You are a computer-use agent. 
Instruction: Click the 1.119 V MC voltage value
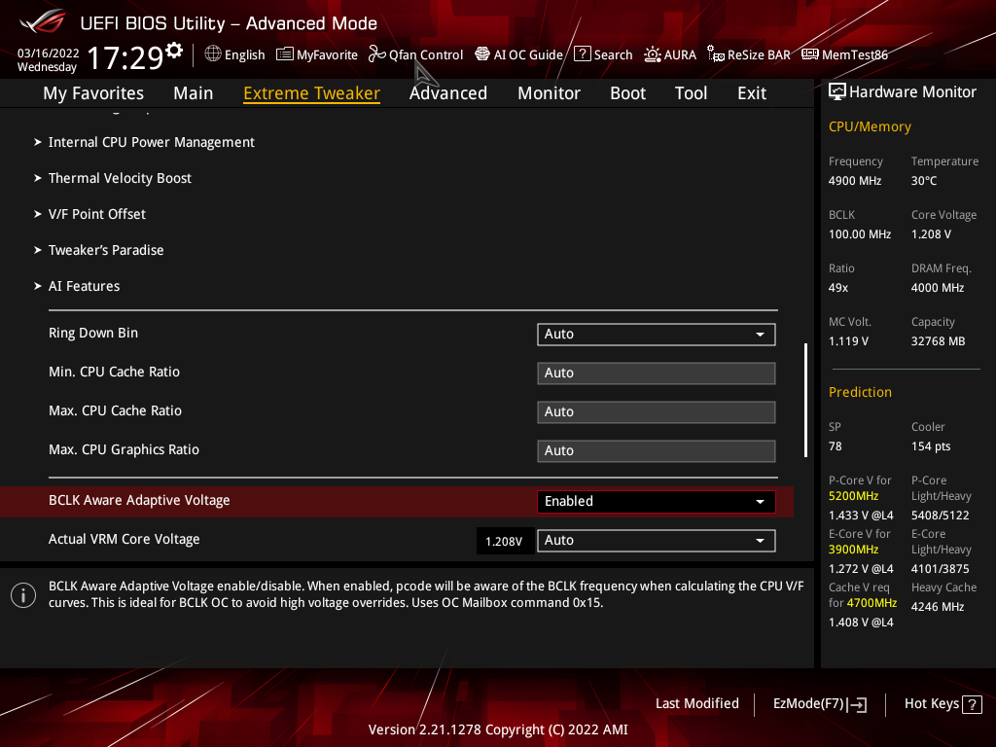pyautogui.click(x=848, y=341)
